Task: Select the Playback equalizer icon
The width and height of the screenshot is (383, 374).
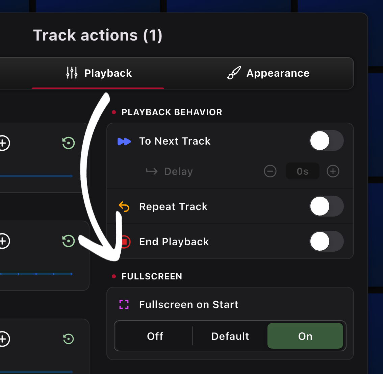Action: click(x=72, y=73)
